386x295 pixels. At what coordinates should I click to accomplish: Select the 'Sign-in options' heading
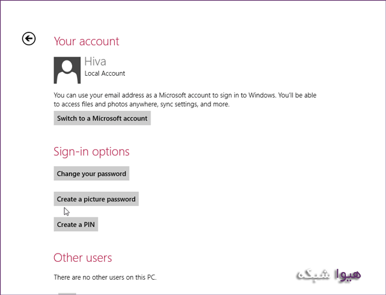91,152
